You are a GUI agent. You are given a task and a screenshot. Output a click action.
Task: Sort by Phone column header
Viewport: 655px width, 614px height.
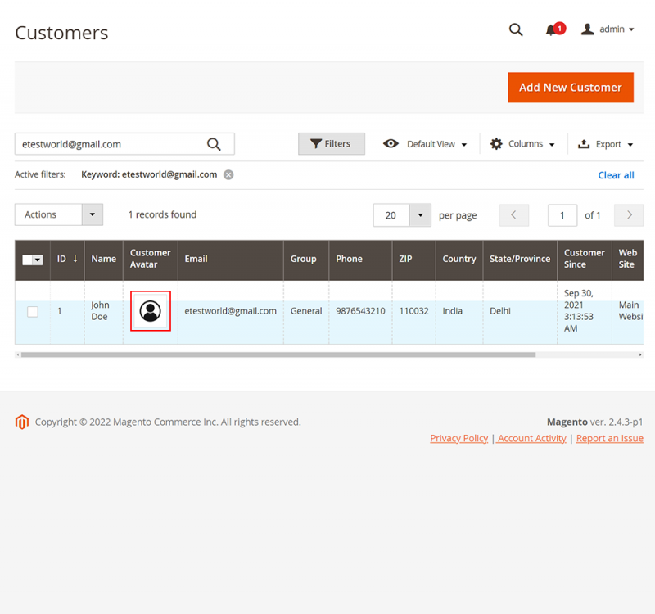(x=360, y=259)
